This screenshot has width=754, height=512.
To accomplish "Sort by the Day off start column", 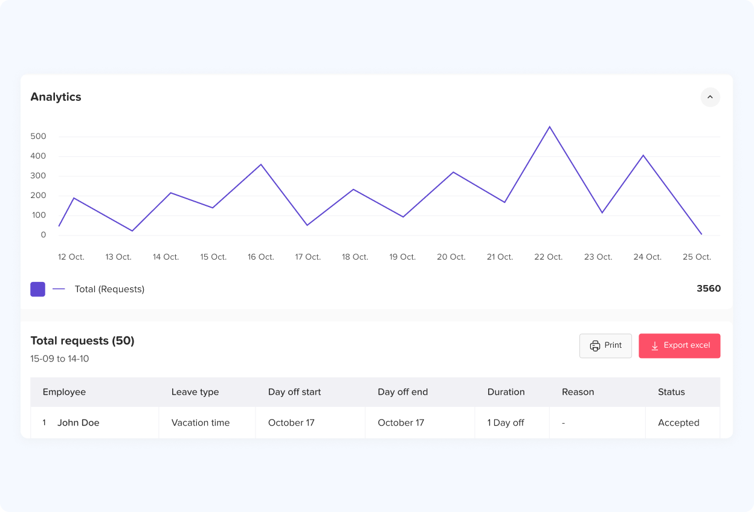I will tap(294, 392).
